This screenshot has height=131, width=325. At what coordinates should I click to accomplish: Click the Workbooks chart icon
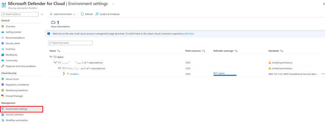(x=3, y=55)
